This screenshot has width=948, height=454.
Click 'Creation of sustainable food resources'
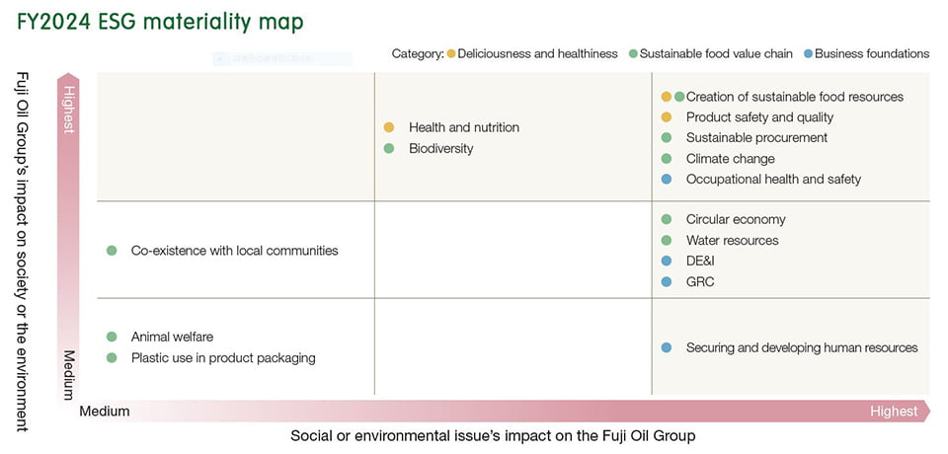pos(794,97)
